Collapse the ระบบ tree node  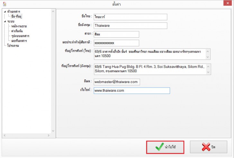pos(5,21)
